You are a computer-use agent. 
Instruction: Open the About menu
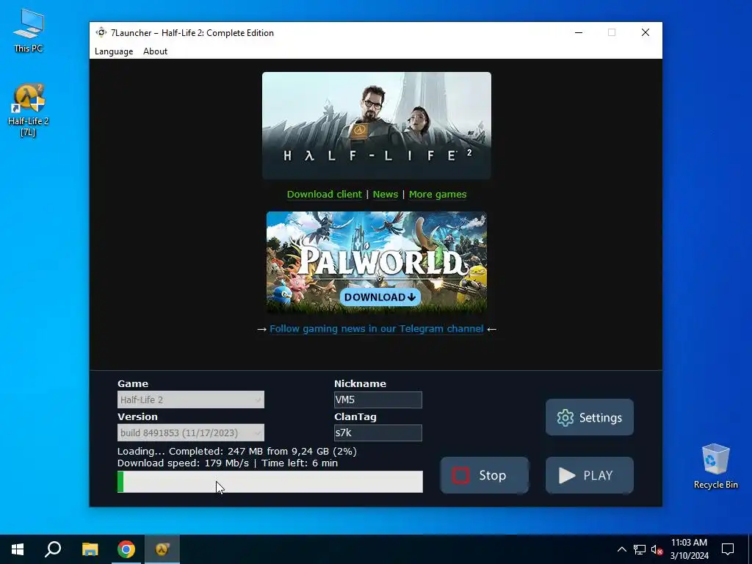pos(155,51)
